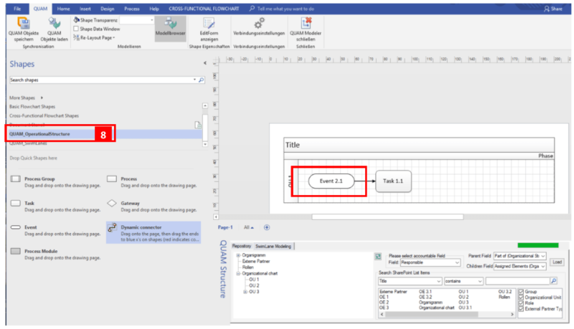Click EditForm anzeigen icon

pos(209,24)
